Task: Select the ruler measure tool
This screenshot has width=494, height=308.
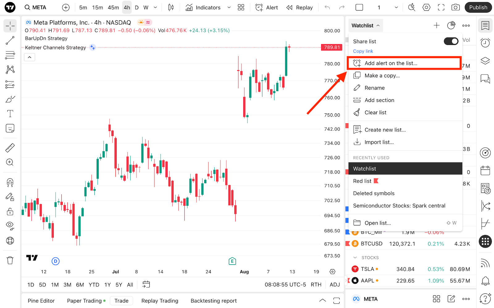Action: click(10, 148)
